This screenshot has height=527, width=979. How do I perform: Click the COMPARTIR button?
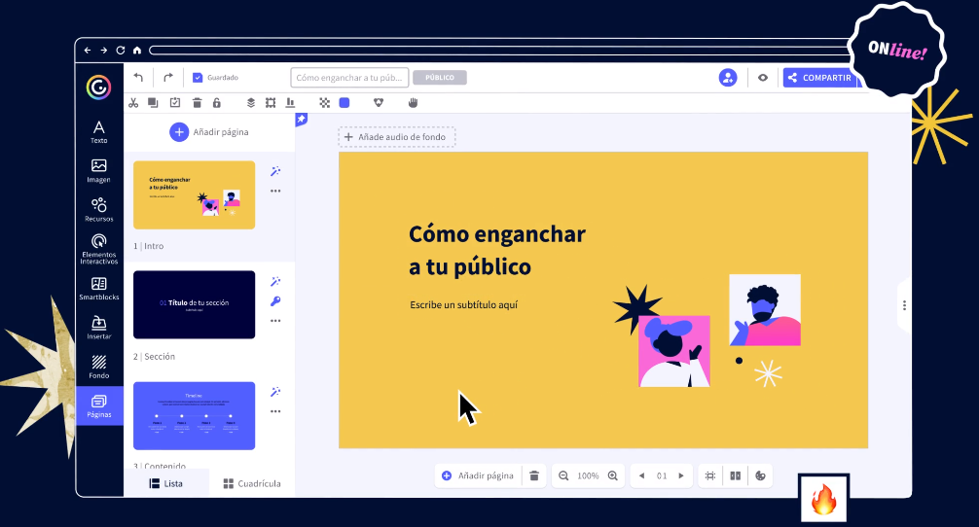[819, 78]
